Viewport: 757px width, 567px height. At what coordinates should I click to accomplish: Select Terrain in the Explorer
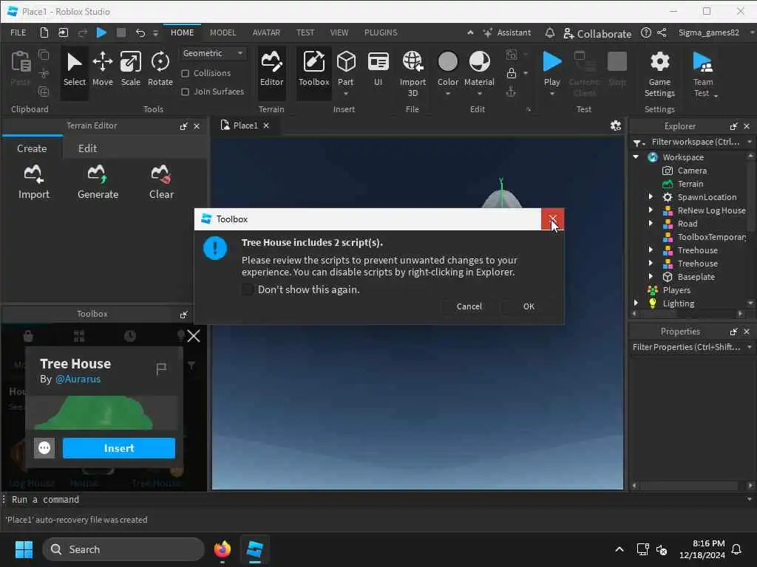click(690, 184)
